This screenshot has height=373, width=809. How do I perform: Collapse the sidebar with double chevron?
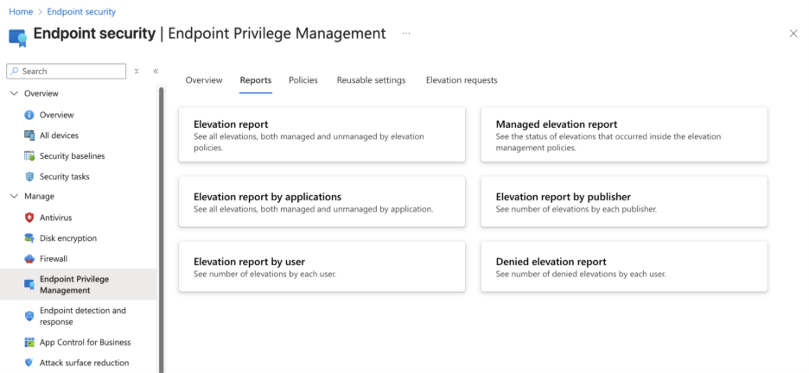tap(156, 72)
